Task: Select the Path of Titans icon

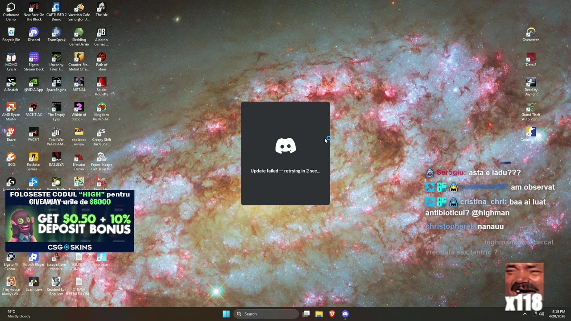Action: coord(101,62)
